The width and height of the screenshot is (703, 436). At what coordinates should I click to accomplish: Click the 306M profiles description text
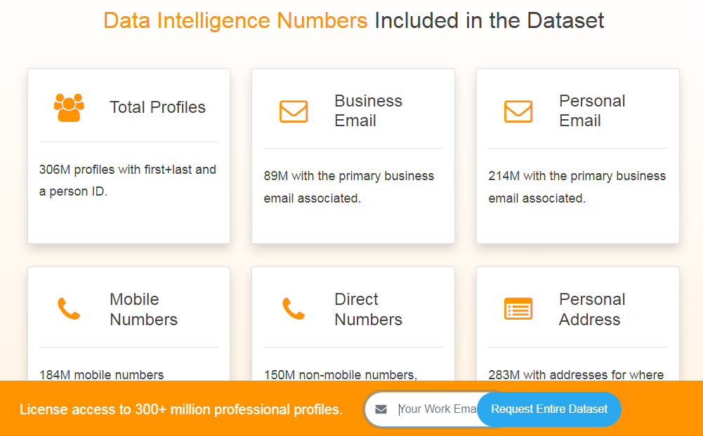pos(128,180)
